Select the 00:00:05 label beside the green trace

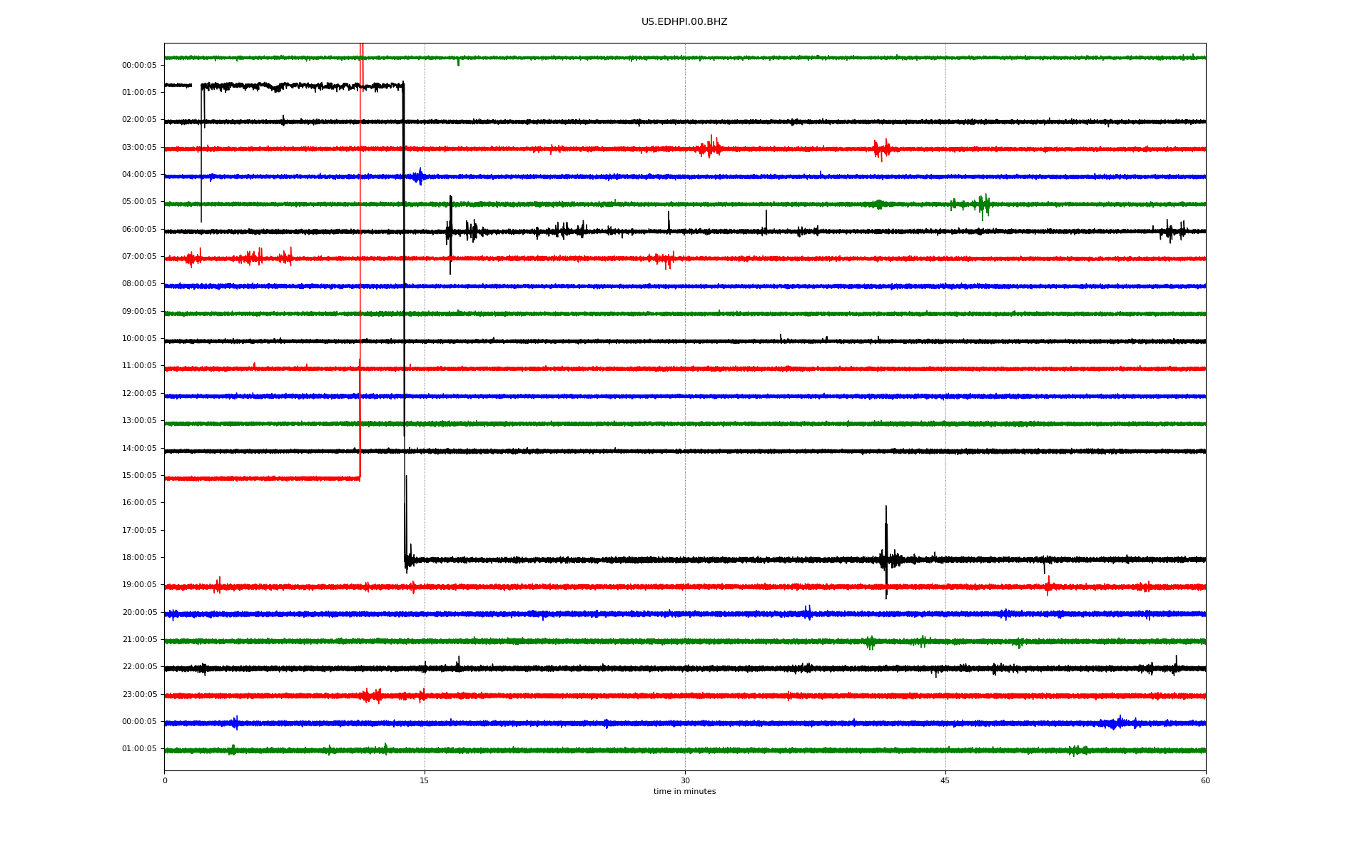(x=139, y=65)
